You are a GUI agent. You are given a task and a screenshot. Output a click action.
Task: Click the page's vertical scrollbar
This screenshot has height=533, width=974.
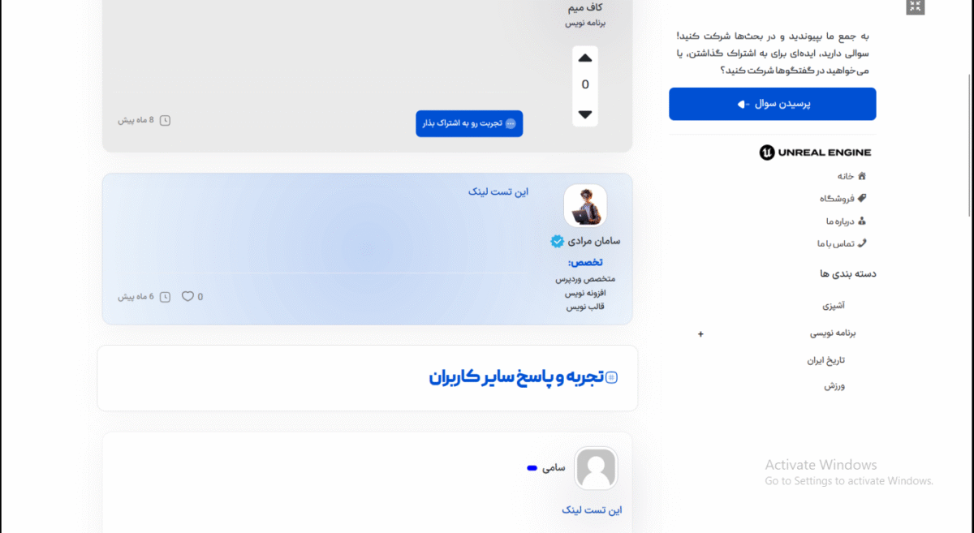pos(970,144)
